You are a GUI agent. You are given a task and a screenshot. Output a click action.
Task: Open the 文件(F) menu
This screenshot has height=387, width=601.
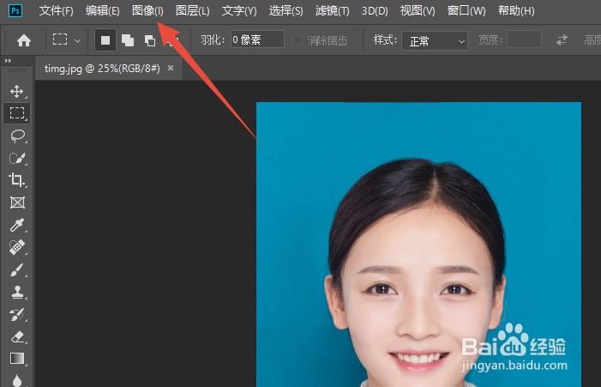pos(56,11)
